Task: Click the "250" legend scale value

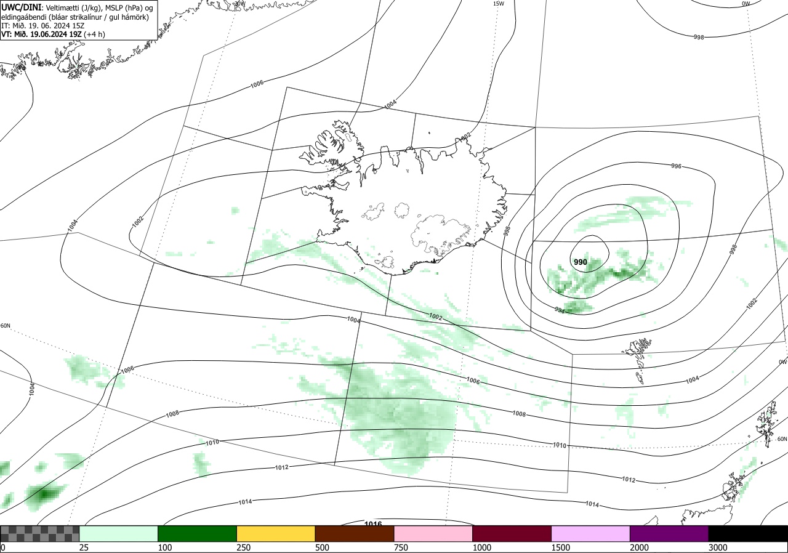Action: pos(244,547)
